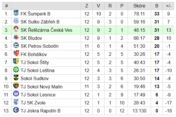The height and width of the screenshot is (117, 176).
Task: Click the Sokol Sudkov shield icon
Action: 16,78
